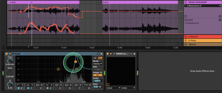
Task: Click the '1 Frequency A' lane label
Action: (x=192, y=23)
